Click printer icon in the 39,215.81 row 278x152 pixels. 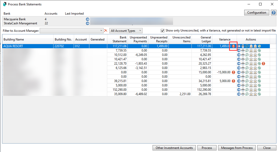pyautogui.click(x=243, y=81)
